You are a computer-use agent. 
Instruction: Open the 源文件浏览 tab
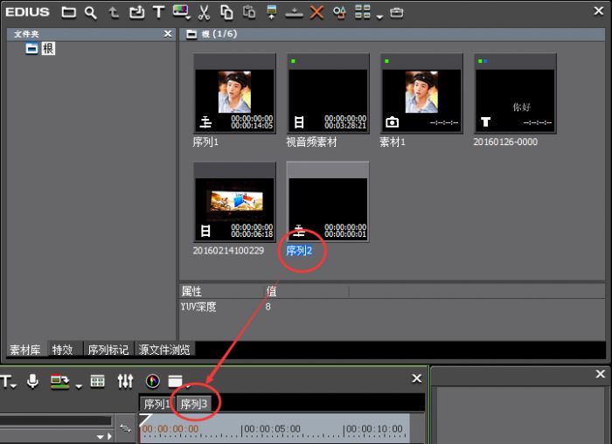pos(163,350)
